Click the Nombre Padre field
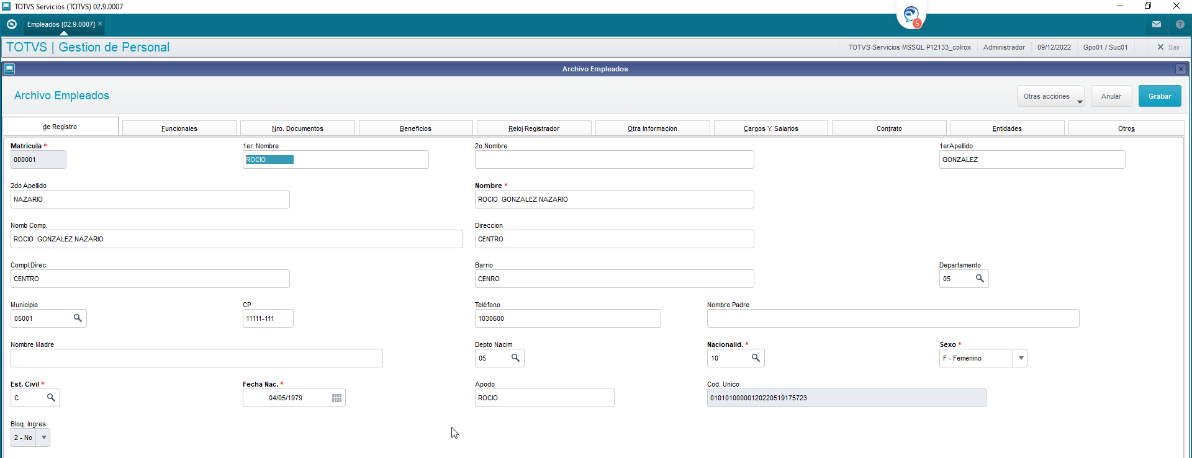 (x=893, y=318)
